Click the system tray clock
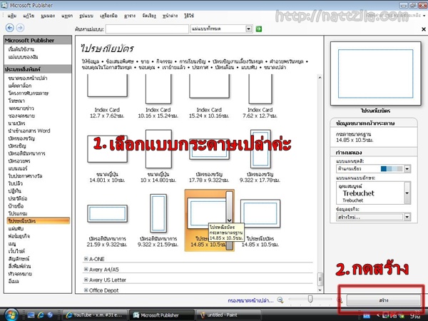428x321 pixels. pos(415,315)
